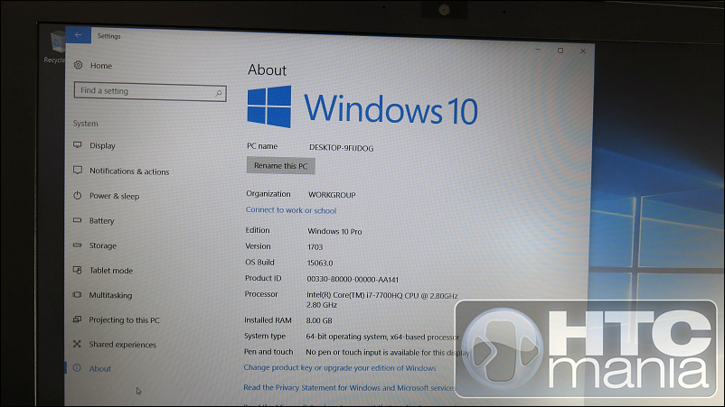Open Power & sleep settings
Viewport: 725px width, 407px height.
(114, 196)
